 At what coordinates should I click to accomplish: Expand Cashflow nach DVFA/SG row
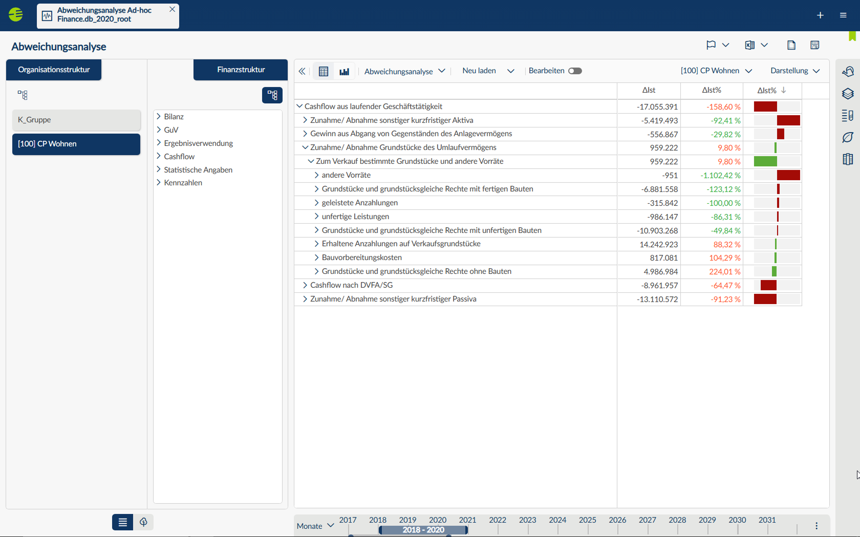(x=305, y=285)
